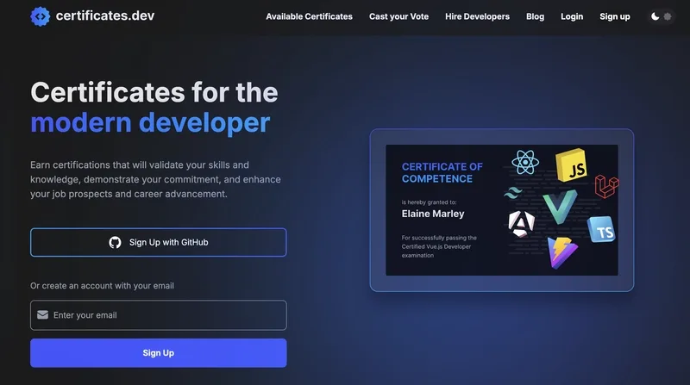Click the Angular shield logo icon
Viewport: 690px width, 385px height.
coord(522,223)
